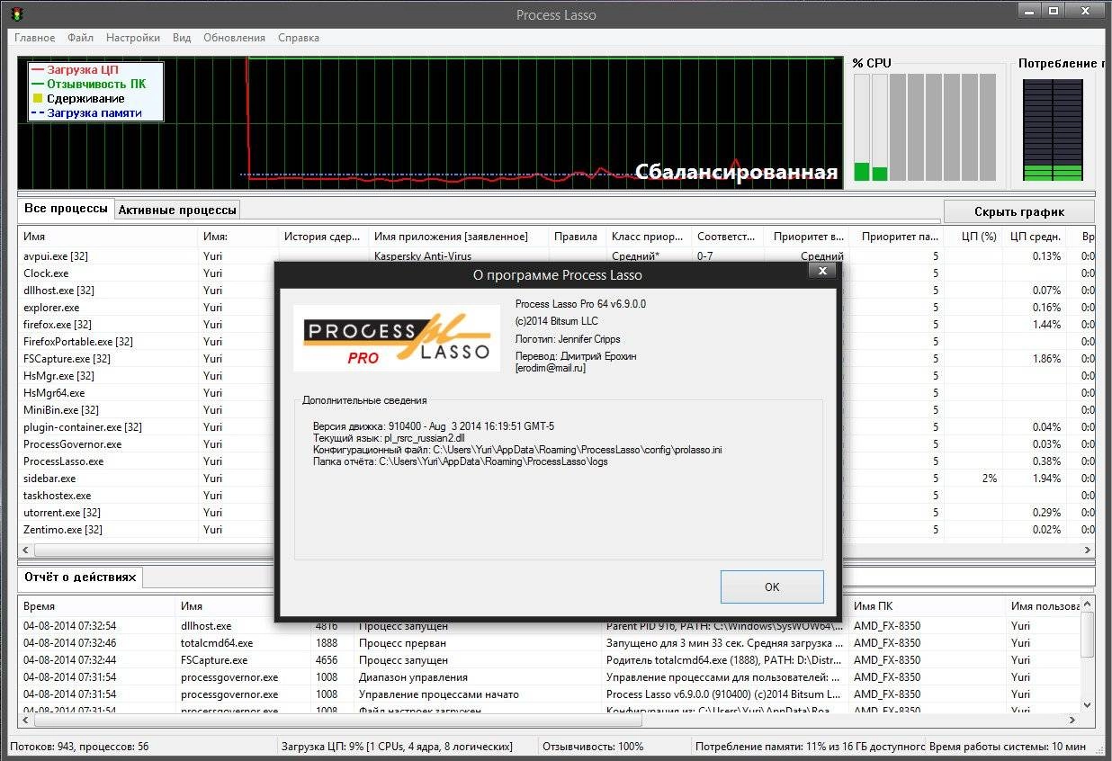Click the % CPU core usage bars
1112x761 pixels.
[925, 127]
